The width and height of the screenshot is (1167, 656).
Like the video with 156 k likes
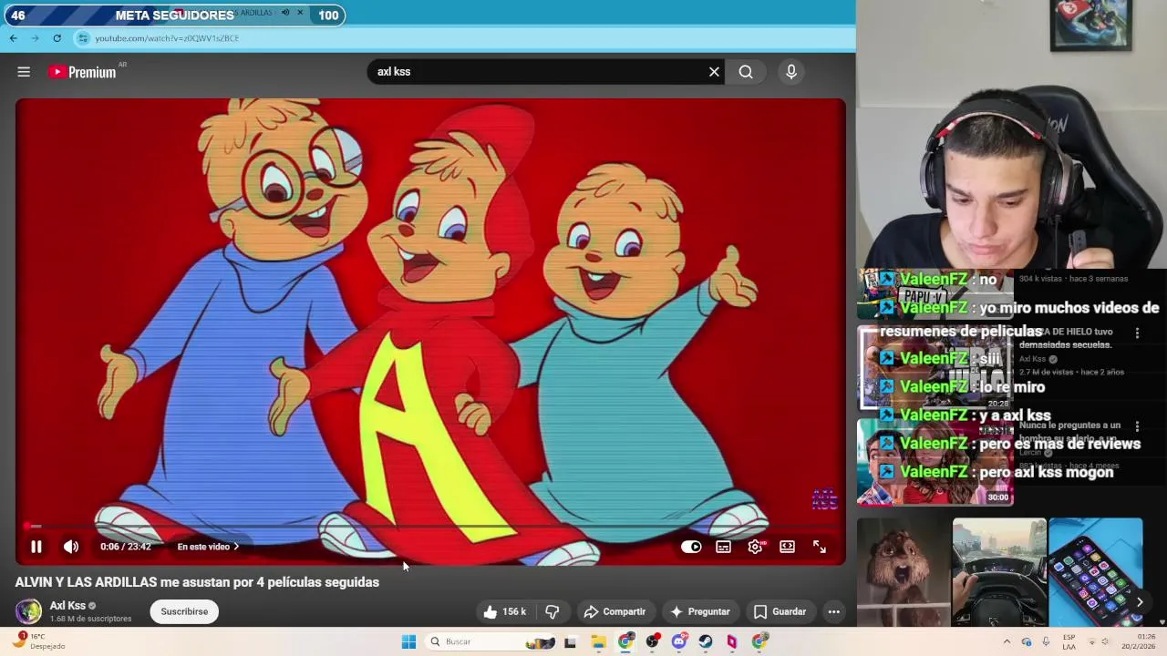click(x=505, y=611)
